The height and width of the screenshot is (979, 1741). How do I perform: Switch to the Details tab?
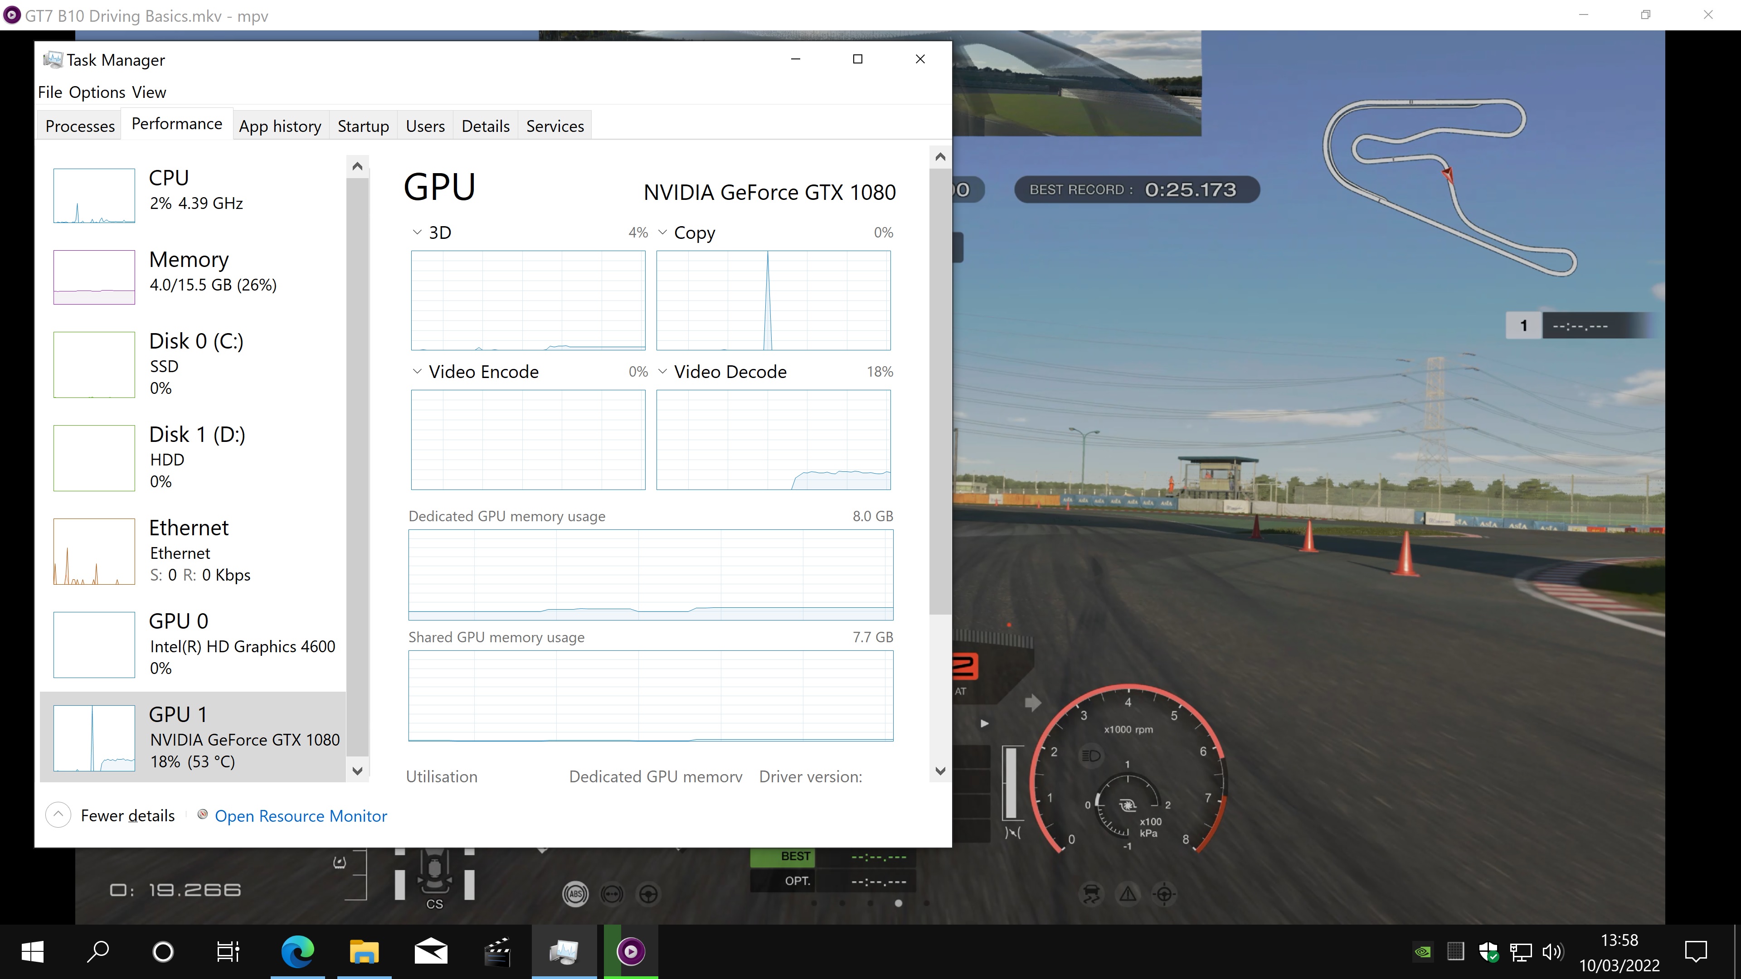[x=485, y=126]
